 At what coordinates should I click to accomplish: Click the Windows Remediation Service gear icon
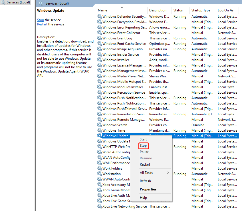click(100, 114)
